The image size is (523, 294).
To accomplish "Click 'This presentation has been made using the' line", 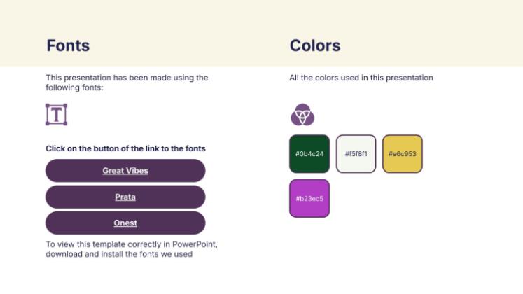I will [x=127, y=78].
